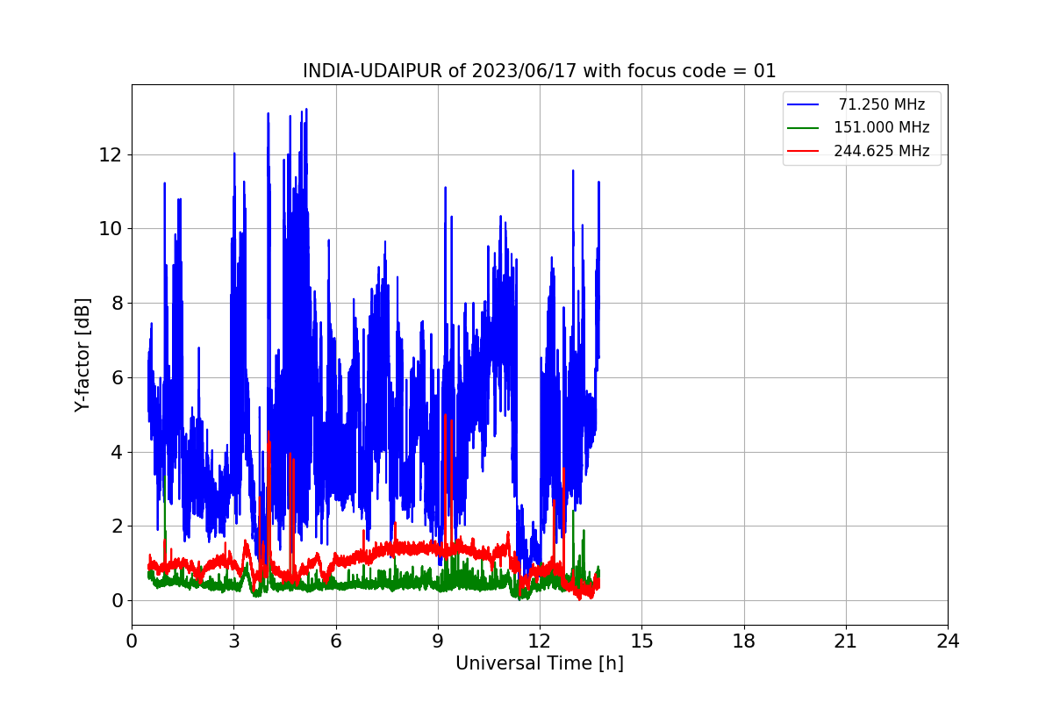The width and height of the screenshot is (1053, 702).
Task: Select the 151.000 MHz legend label
Action: 882,127
